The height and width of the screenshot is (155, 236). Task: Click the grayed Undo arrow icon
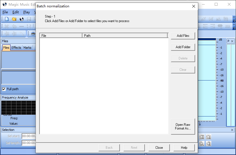point(14,26)
